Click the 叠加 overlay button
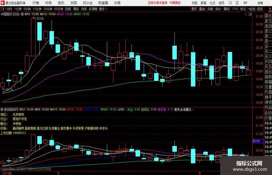 tap(202, 9)
